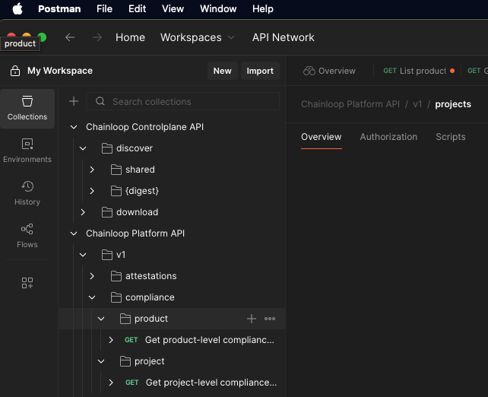Collapse the v1 folder chevron
The height and width of the screenshot is (397, 488).
[x=83, y=255]
